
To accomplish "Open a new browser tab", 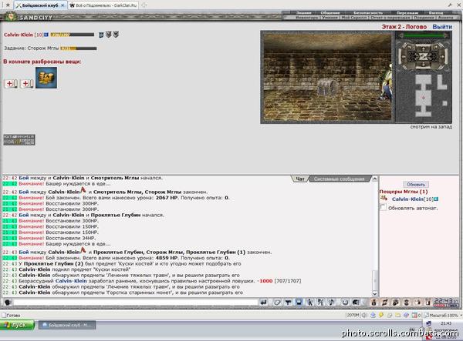I will [x=144, y=5].
